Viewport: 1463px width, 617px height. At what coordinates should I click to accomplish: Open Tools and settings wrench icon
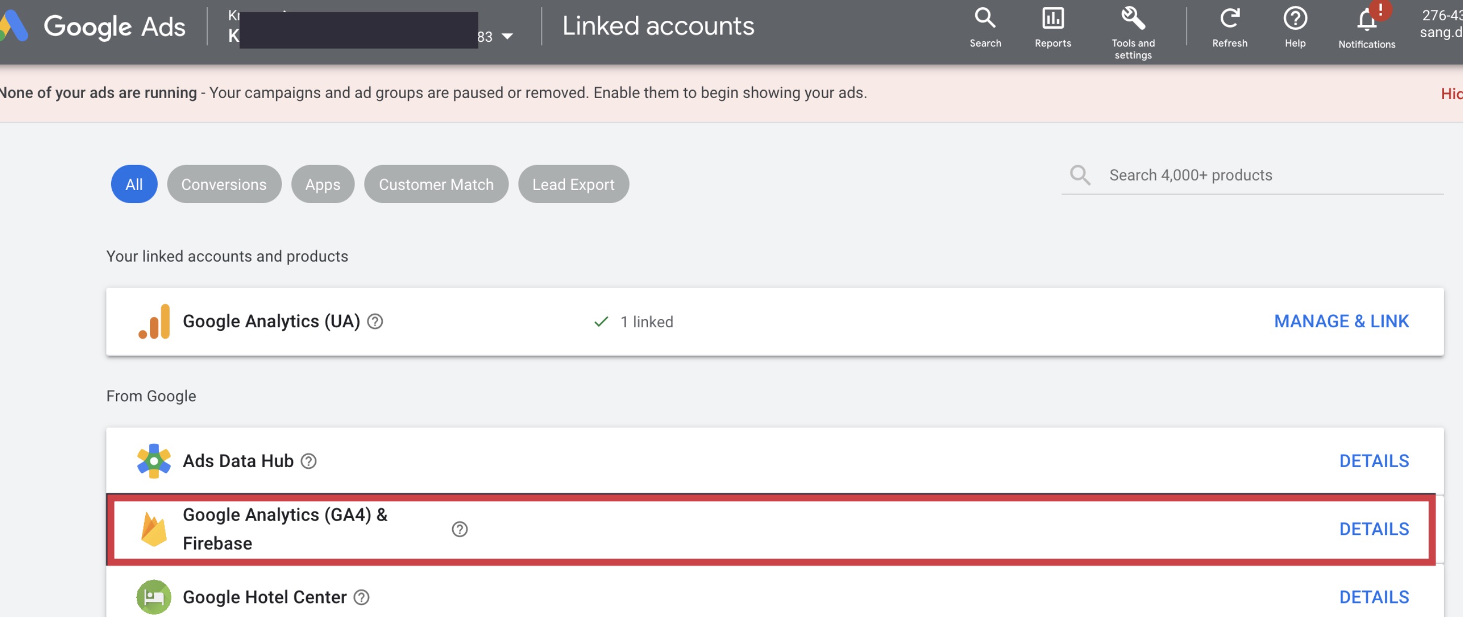click(x=1132, y=19)
